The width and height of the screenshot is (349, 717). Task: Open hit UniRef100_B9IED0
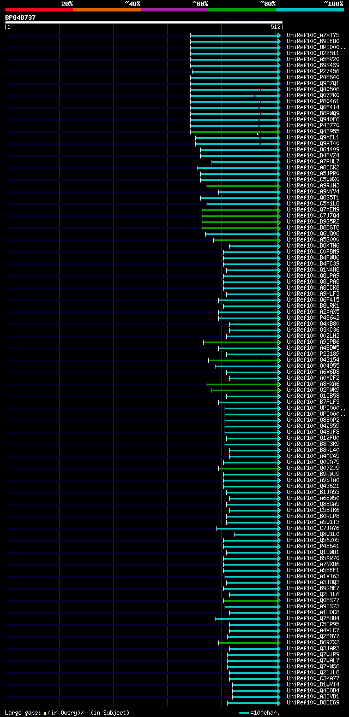313,41
